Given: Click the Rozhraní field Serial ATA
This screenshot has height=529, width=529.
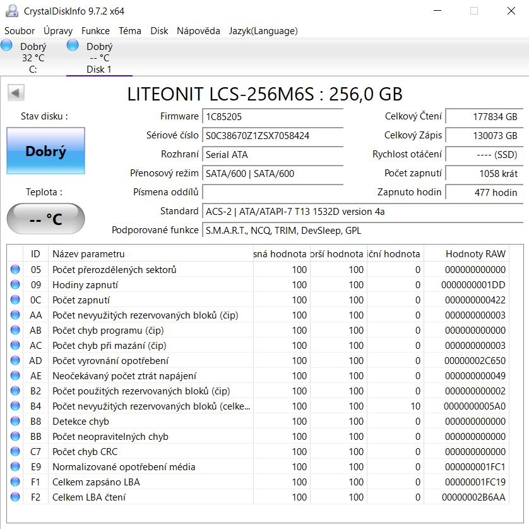Looking at the screenshot, I should [x=273, y=154].
